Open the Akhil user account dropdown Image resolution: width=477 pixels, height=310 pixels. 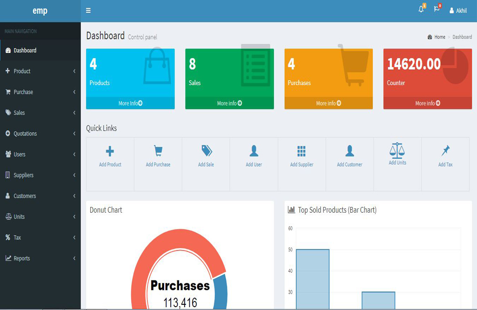(458, 10)
